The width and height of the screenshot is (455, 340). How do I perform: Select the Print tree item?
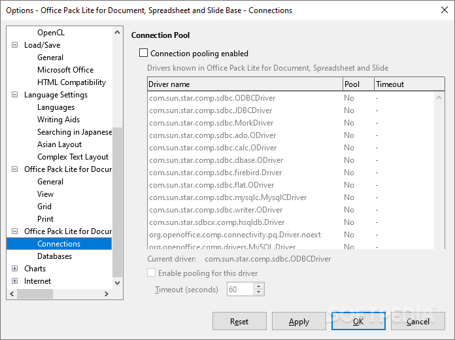[45, 219]
